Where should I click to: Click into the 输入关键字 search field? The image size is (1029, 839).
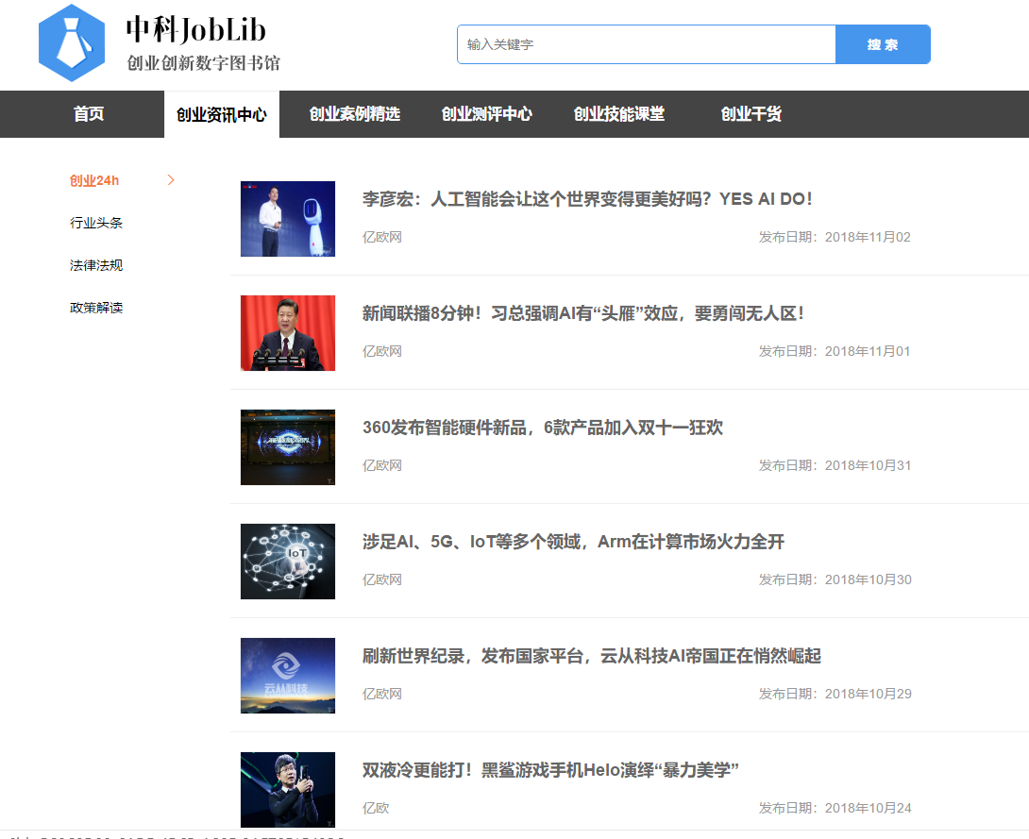(x=647, y=44)
